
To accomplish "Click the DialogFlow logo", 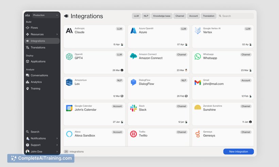I will tap(133, 82).
